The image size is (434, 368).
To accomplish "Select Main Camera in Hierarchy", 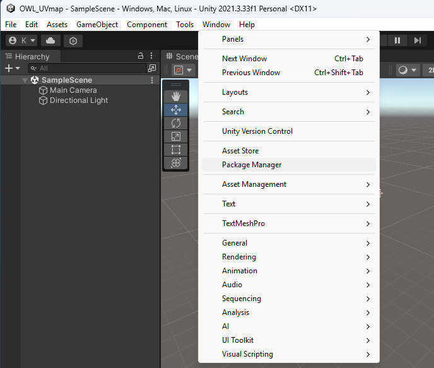I will coord(73,90).
